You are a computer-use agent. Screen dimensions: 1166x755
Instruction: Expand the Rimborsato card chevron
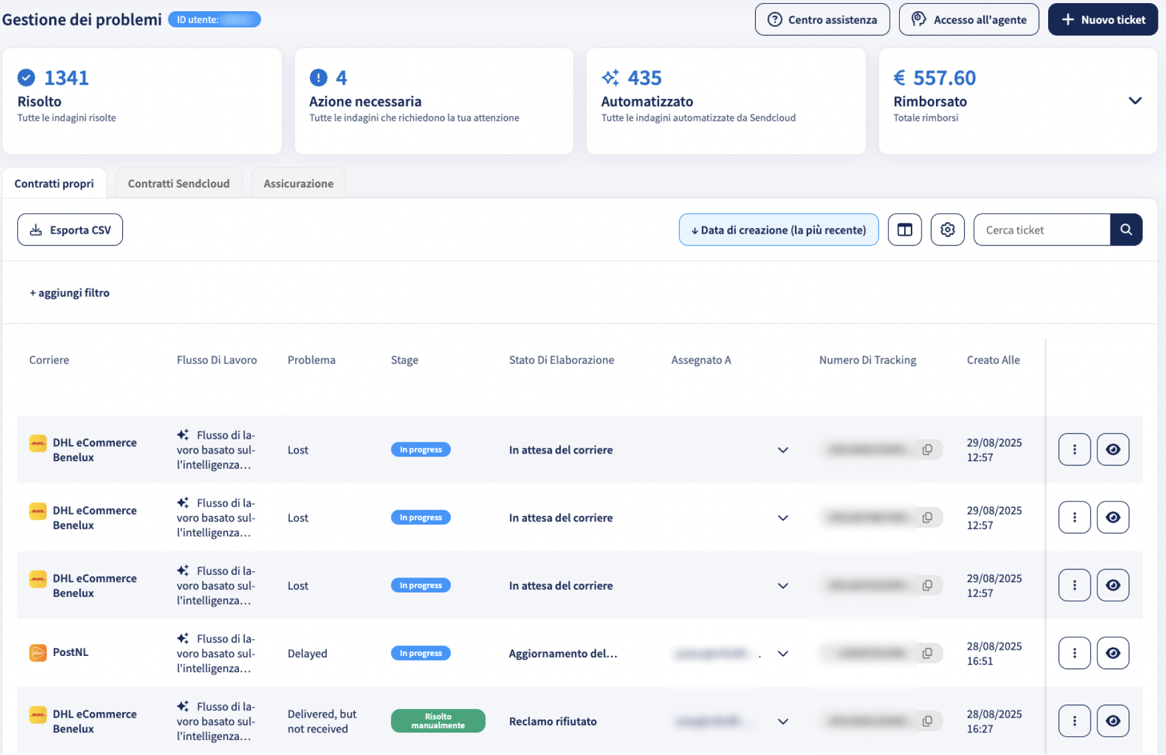tap(1135, 100)
